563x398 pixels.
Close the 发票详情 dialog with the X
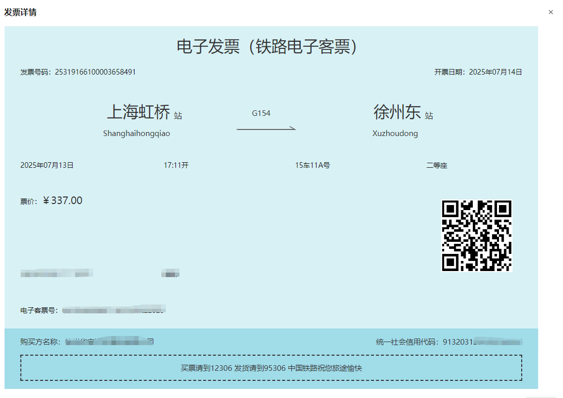[x=551, y=12]
